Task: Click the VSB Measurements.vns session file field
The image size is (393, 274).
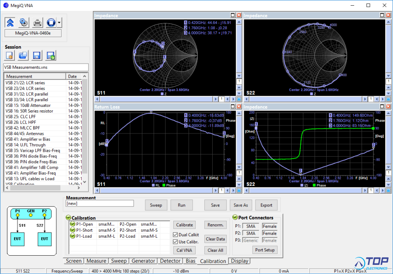Action: [x=45, y=67]
